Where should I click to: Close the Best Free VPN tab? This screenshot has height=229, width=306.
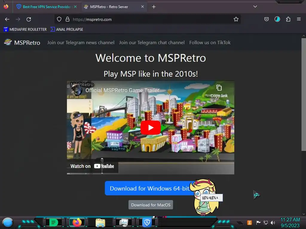(75, 7)
